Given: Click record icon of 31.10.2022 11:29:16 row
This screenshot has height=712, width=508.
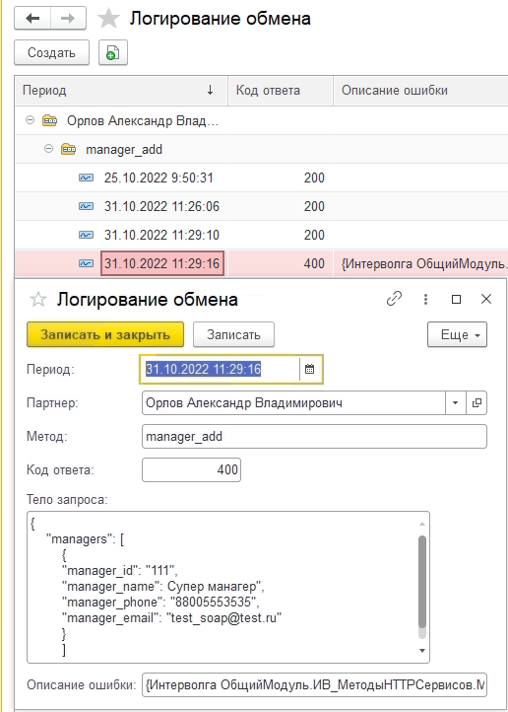Looking at the screenshot, I should (86, 263).
